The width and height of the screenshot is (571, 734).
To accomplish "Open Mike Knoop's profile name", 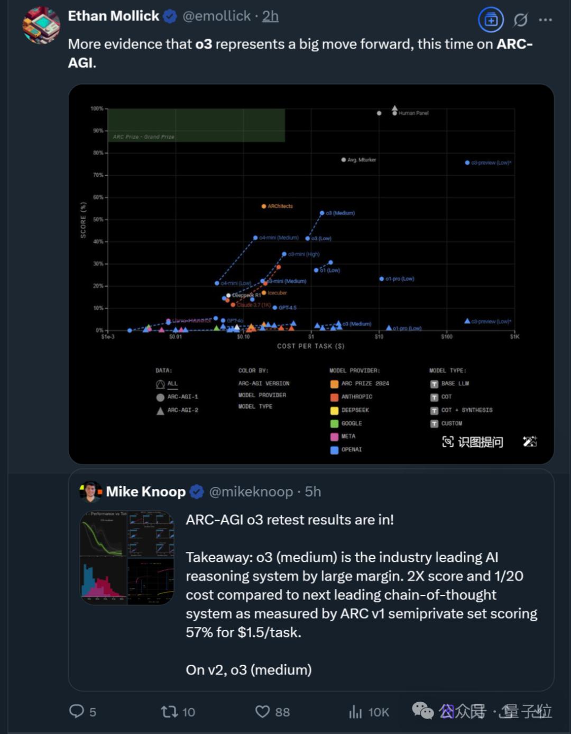I will click(x=146, y=492).
